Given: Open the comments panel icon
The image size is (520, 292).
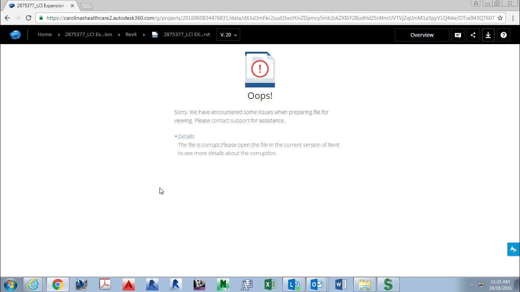Looking at the screenshot, I should point(458,35).
